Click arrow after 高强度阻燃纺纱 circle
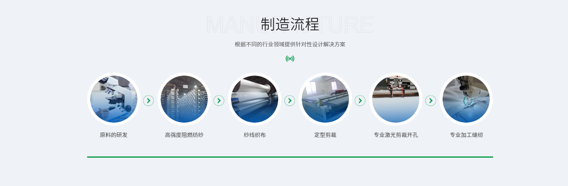 click(x=219, y=100)
